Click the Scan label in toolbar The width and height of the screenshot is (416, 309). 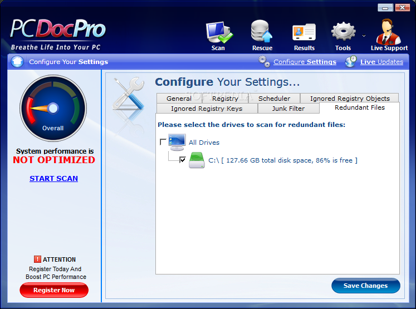(x=218, y=48)
